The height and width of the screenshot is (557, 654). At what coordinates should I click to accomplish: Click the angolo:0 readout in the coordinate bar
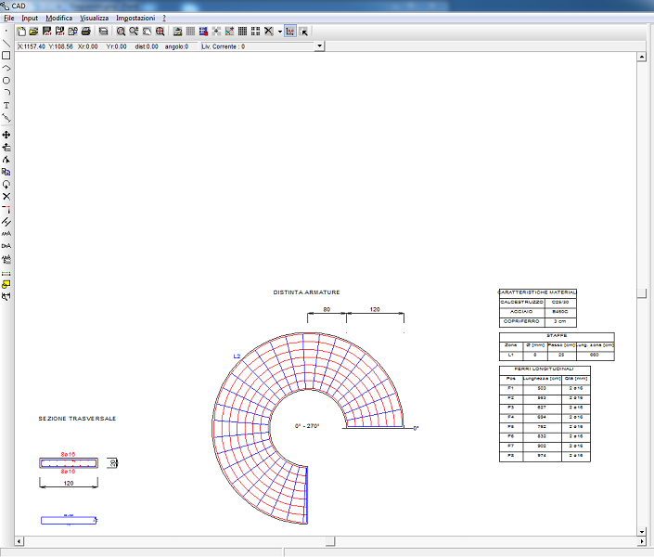(176, 46)
